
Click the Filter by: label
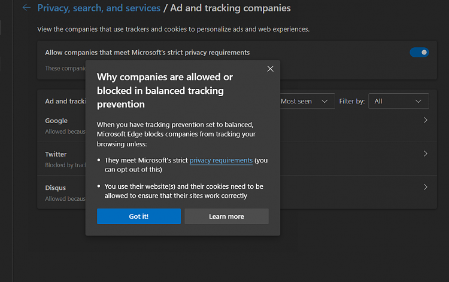[x=352, y=101]
